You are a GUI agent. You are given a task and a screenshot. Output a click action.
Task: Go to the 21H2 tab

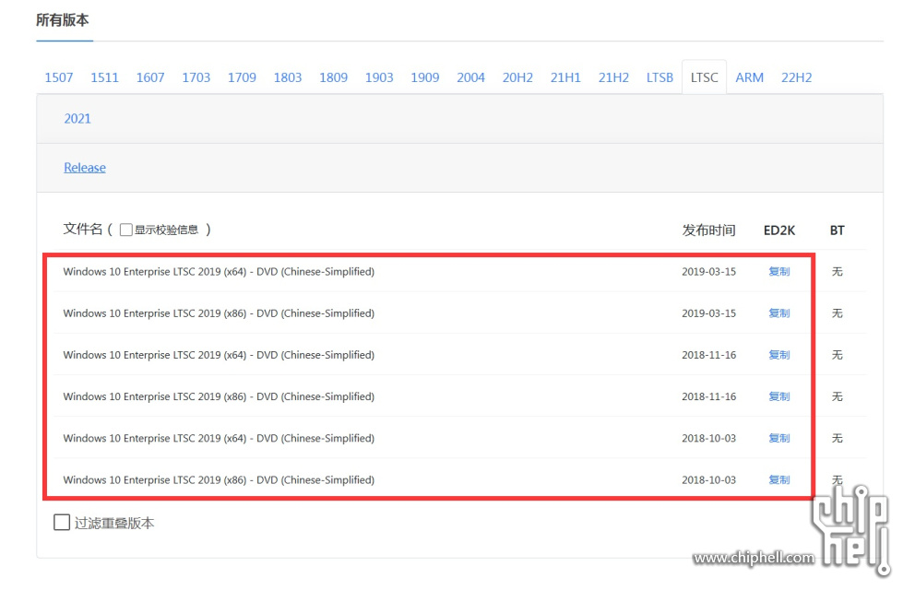[x=613, y=77]
